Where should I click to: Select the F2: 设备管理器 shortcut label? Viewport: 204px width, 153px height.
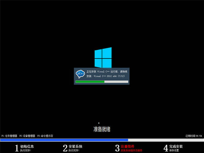click(x=27, y=136)
